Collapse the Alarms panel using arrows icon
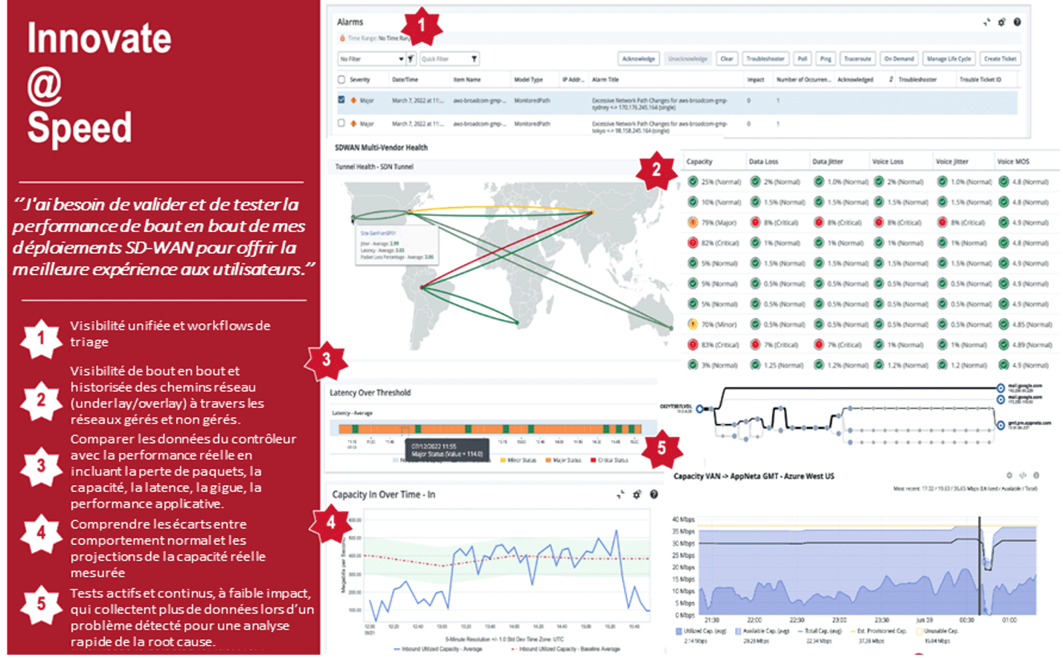 (986, 22)
